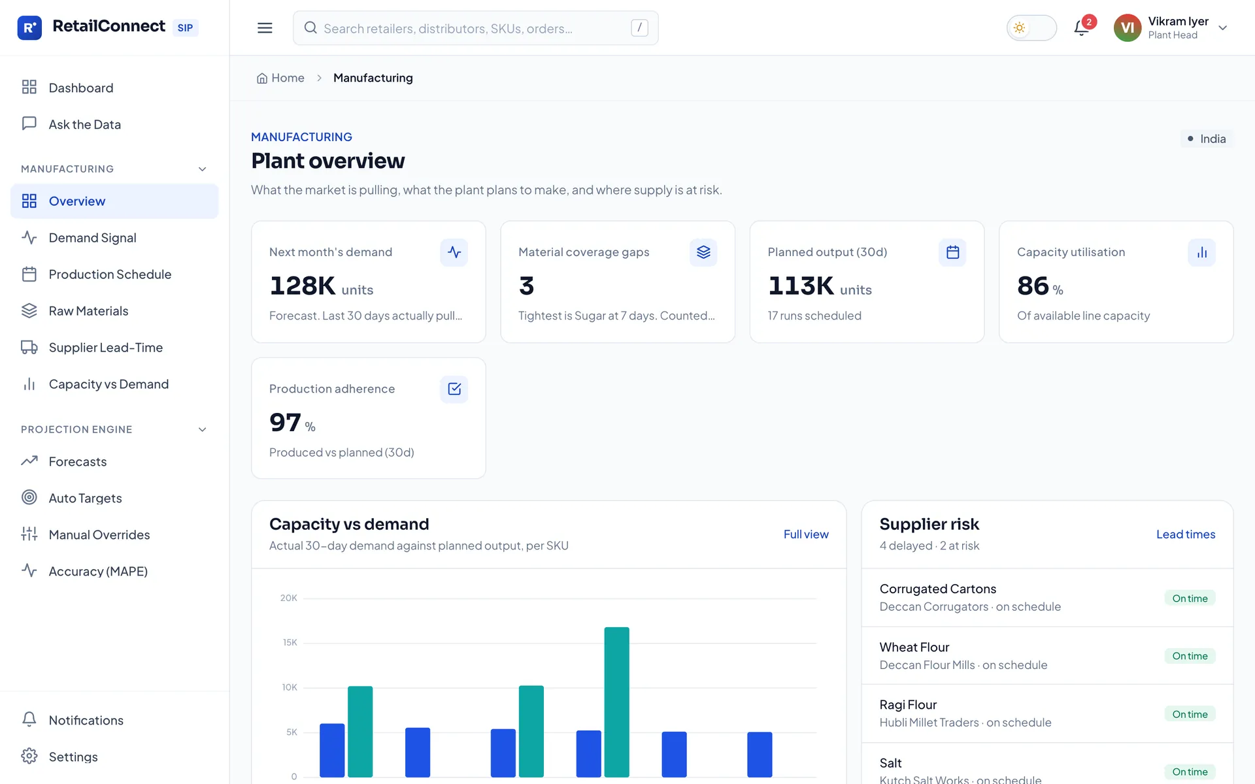Viewport: 1255px width, 784px height.
Task: Open notifications bell in header
Action: [x=1081, y=28]
